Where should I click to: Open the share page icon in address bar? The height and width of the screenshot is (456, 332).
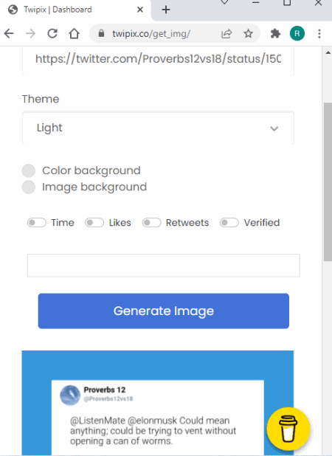226,34
